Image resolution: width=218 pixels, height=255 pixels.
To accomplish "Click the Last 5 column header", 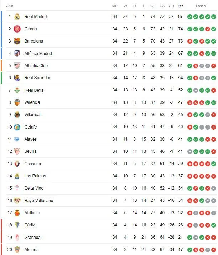I will (x=201, y=6).
